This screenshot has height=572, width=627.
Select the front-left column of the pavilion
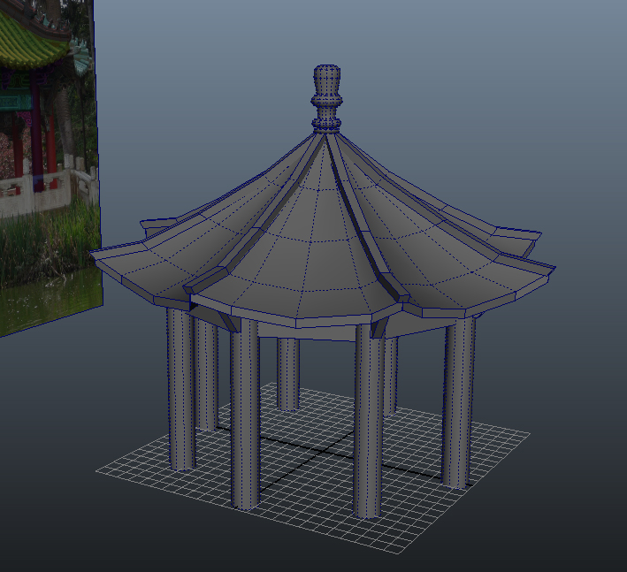[x=245, y=414]
